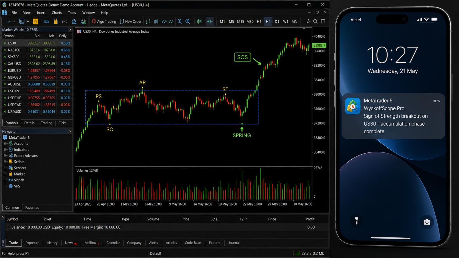Image resolution: width=459 pixels, height=258 pixels.
Task: Open the Favorites tab in Navigator
Action: pyautogui.click(x=32, y=208)
